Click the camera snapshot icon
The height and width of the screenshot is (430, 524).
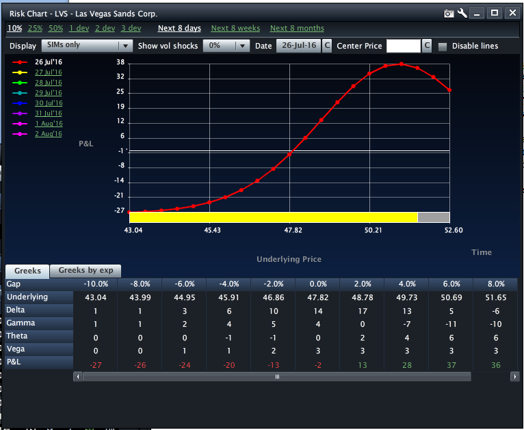click(449, 13)
